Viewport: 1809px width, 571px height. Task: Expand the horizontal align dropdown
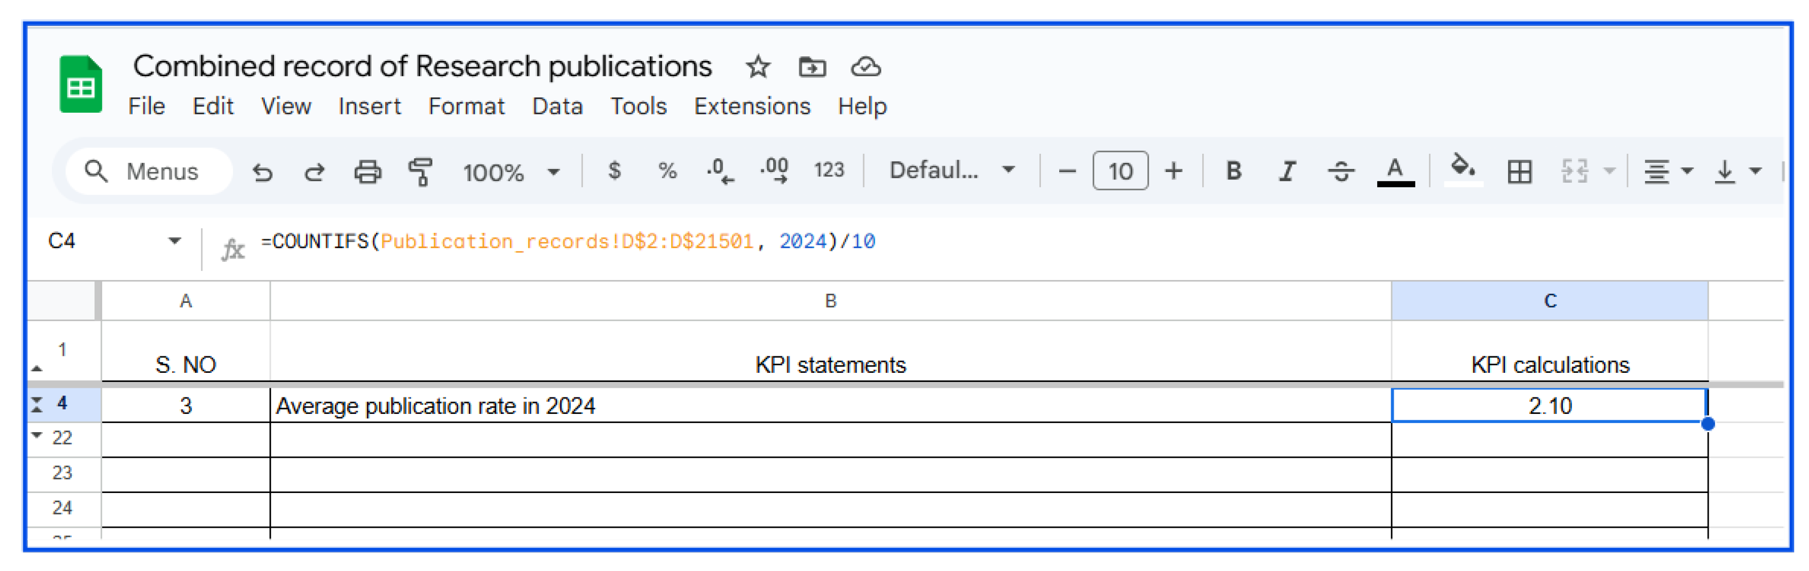[1668, 171]
